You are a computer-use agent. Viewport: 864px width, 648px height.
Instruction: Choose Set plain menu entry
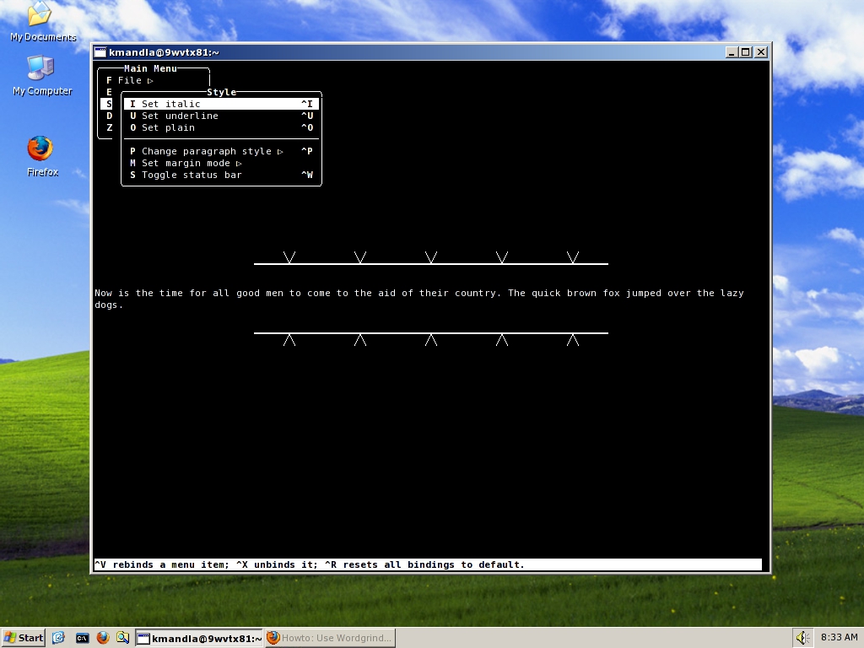(221, 128)
